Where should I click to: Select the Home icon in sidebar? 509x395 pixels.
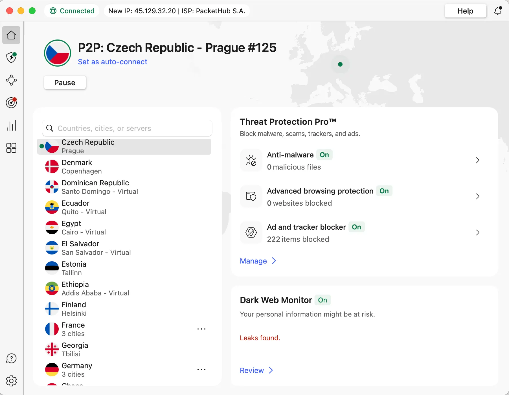pos(11,35)
